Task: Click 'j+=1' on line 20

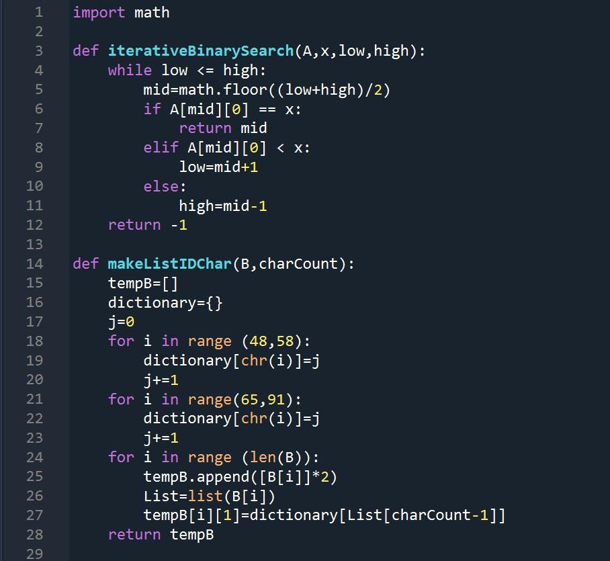Action: [x=161, y=380]
